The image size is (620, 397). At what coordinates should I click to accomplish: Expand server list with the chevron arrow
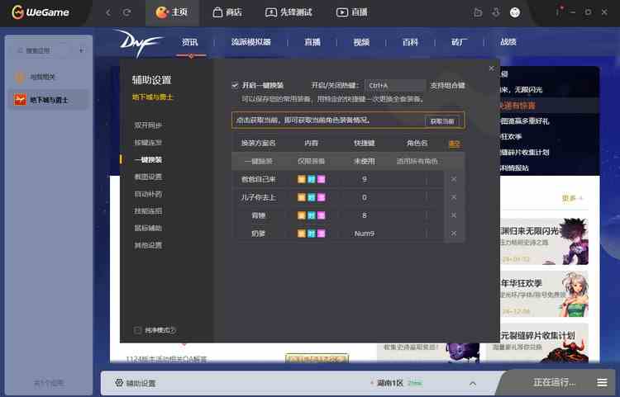coord(473,384)
